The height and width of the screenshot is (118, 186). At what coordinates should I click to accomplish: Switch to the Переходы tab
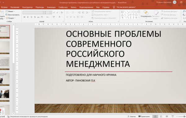40,7
